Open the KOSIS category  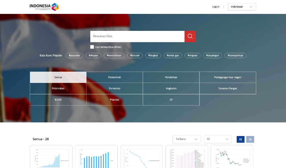tap(58, 100)
